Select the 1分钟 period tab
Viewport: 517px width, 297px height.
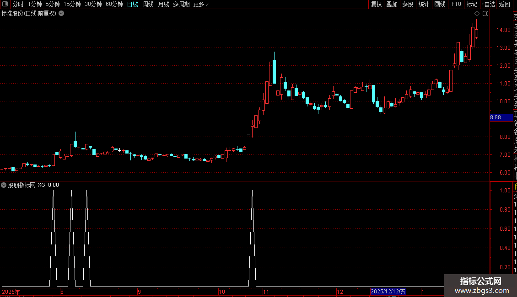(35, 4)
